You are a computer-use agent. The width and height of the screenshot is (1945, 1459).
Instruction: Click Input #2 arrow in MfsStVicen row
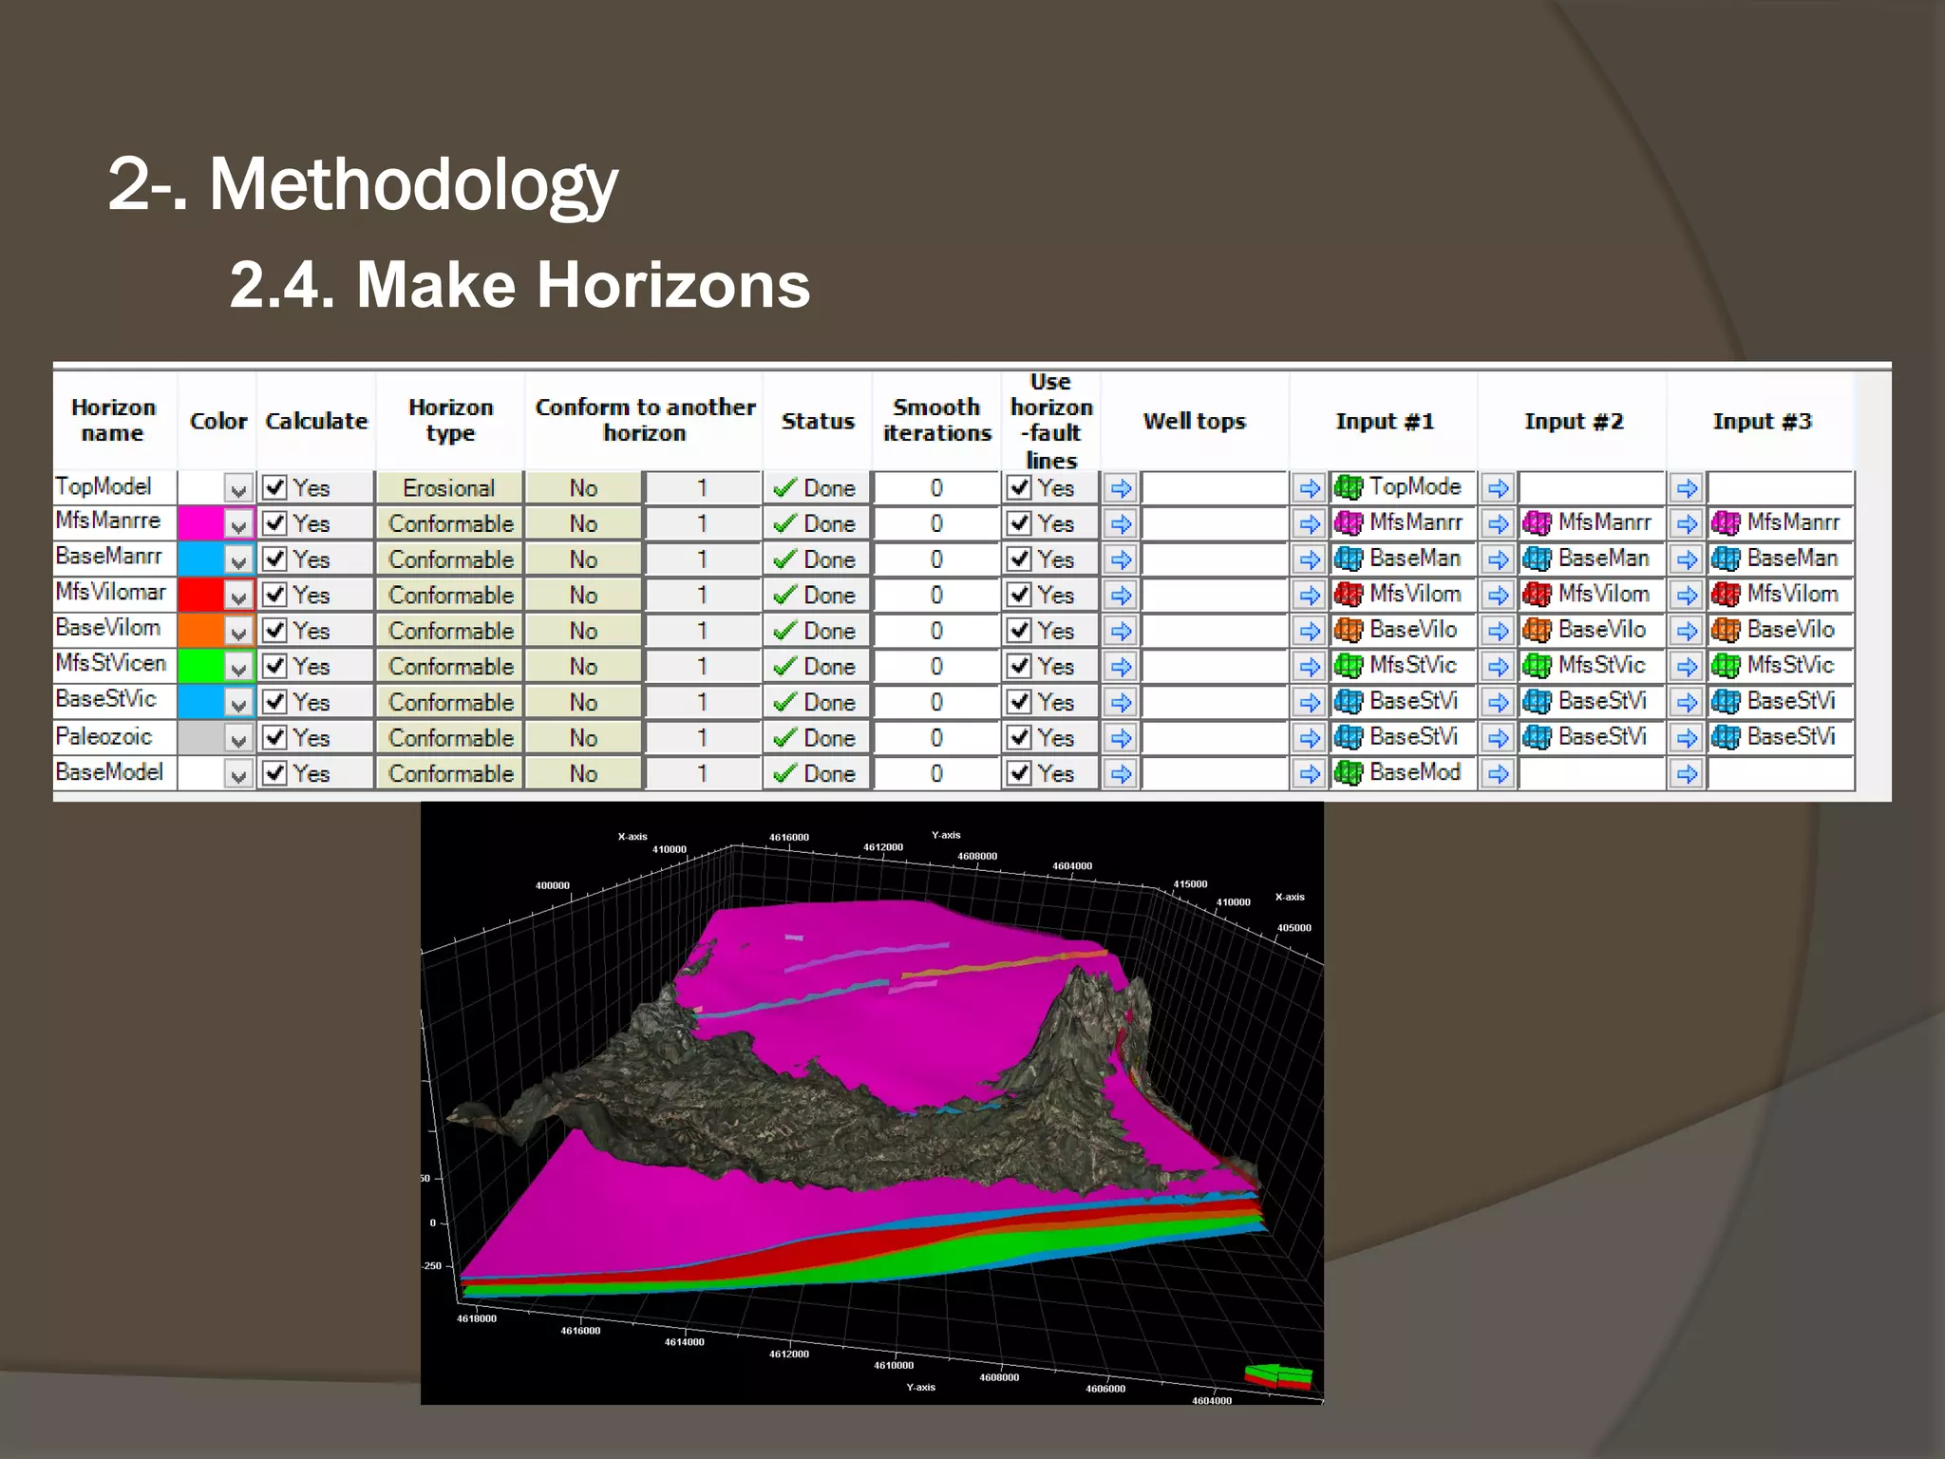[1498, 667]
